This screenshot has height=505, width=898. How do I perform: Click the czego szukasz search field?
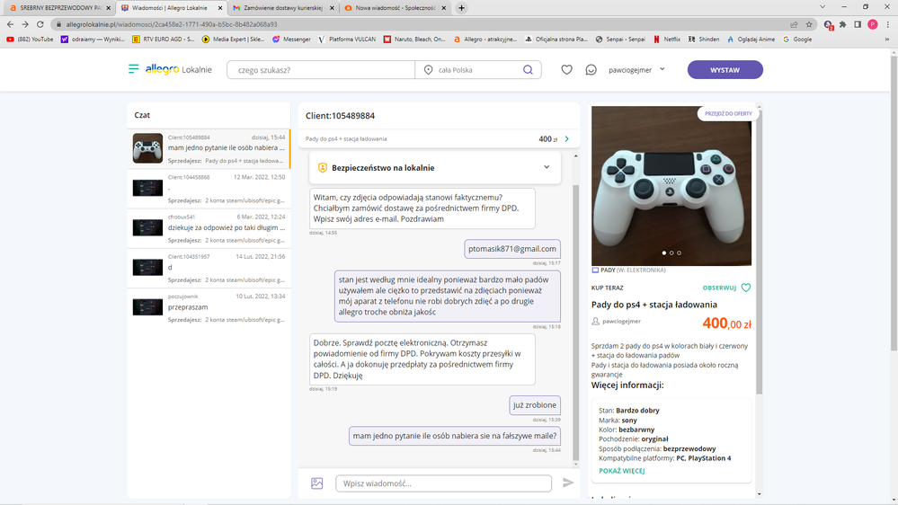click(321, 70)
